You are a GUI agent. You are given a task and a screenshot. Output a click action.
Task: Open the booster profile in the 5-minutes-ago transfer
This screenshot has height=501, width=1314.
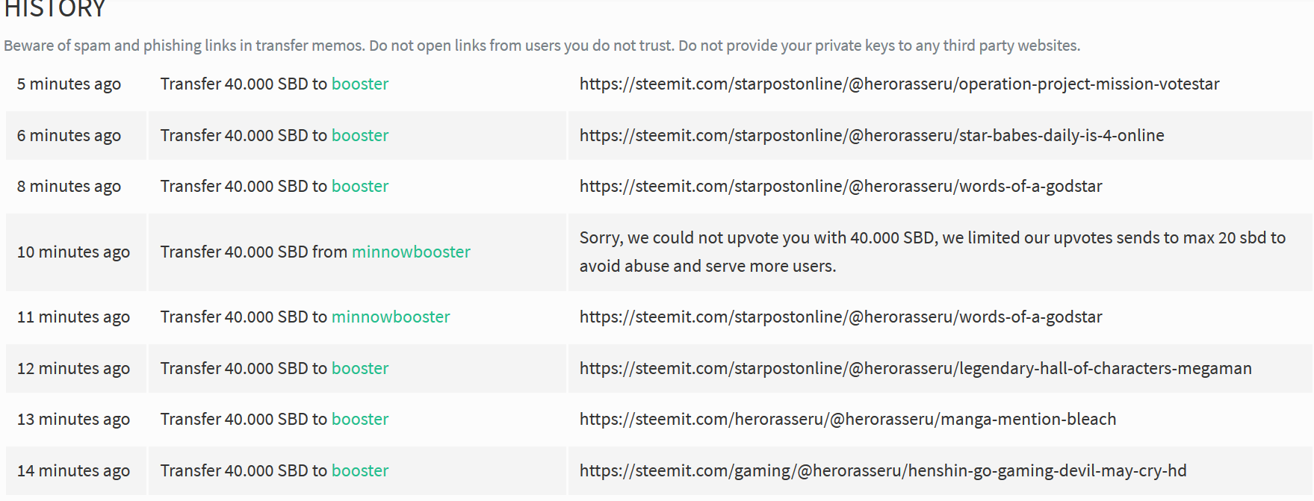360,84
